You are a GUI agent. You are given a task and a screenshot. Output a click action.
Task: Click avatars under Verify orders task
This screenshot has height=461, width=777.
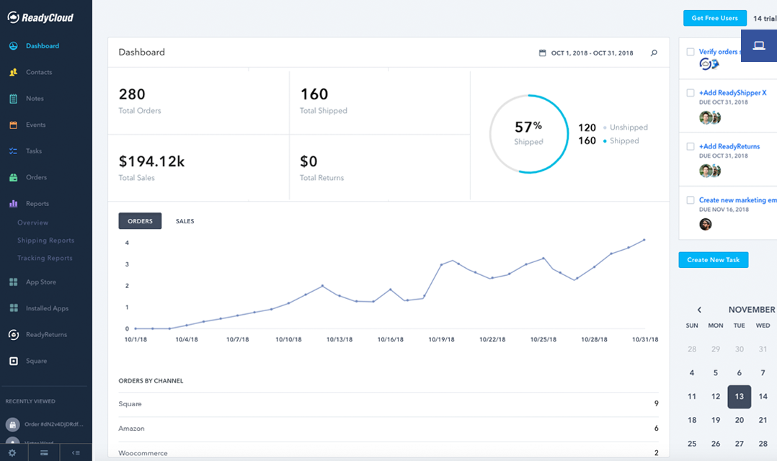709,64
